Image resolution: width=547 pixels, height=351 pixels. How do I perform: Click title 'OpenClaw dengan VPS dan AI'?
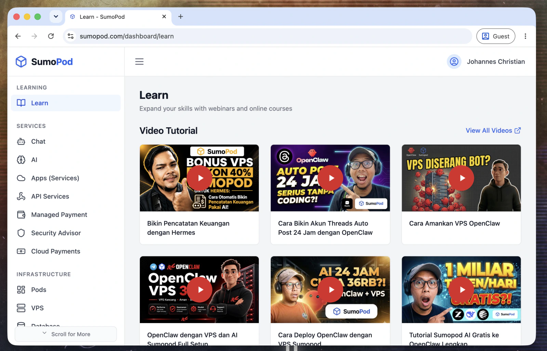[192, 339]
